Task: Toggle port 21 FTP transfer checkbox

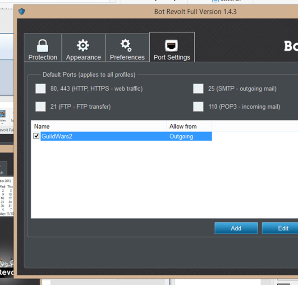Action: 41,106
